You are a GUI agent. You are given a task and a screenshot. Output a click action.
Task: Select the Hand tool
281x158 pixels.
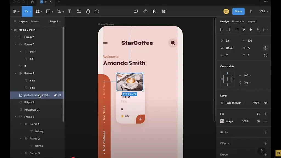88,11
